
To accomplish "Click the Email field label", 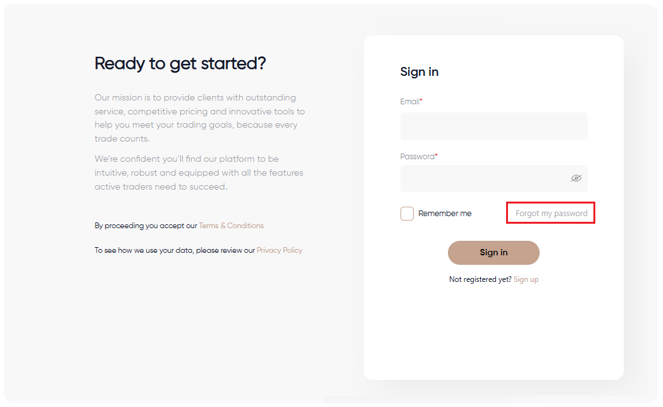I will click(x=410, y=101).
